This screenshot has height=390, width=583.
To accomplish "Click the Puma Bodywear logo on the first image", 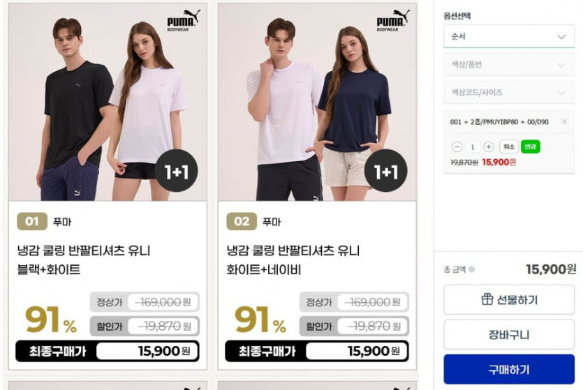I will point(184,20).
